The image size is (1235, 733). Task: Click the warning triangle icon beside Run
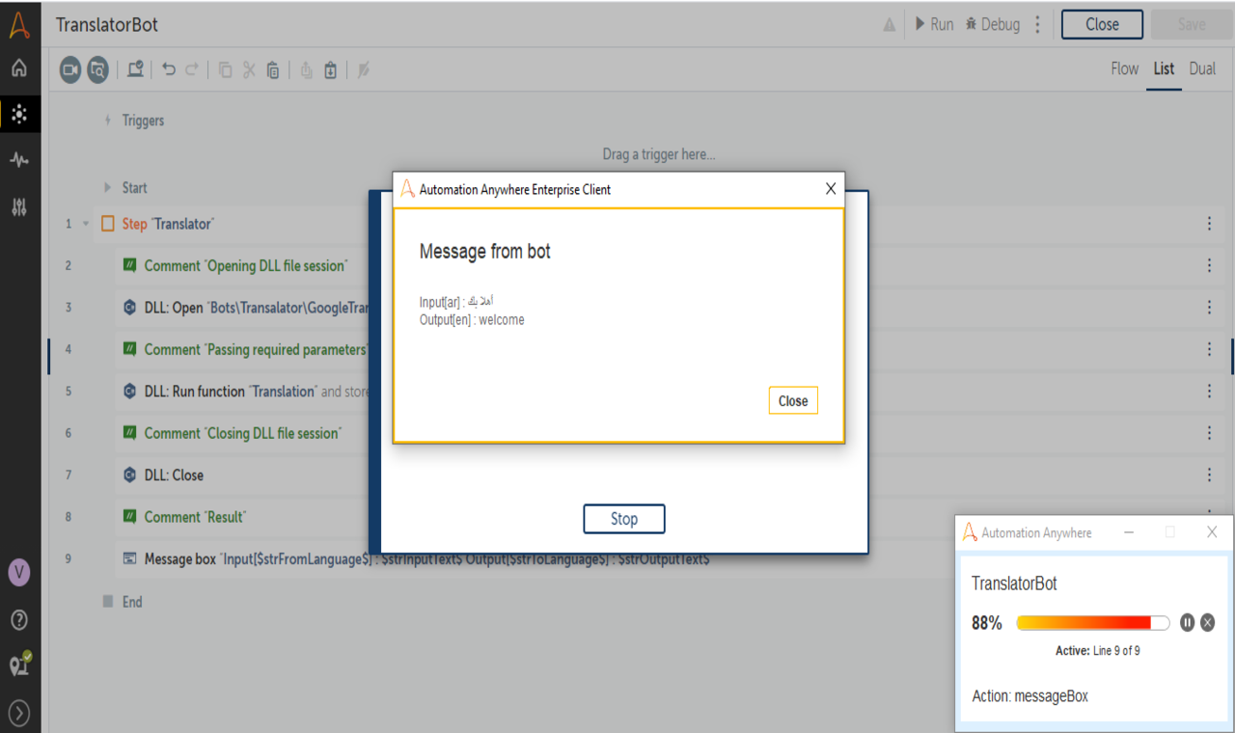[890, 25]
